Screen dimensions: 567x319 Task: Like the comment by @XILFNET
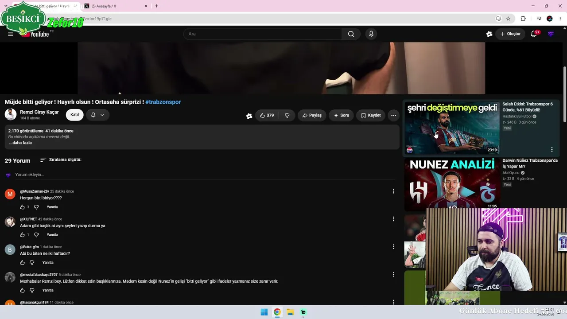[23, 235]
